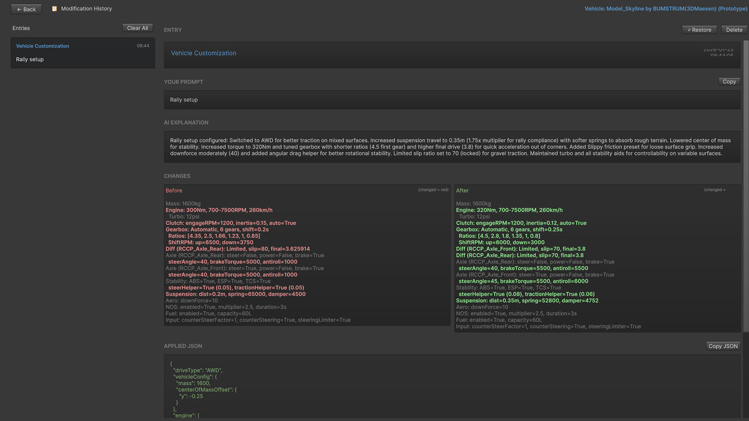Click the applied JSON code area
The height and width of the screenshot is (421, 749).
(452, 387)
